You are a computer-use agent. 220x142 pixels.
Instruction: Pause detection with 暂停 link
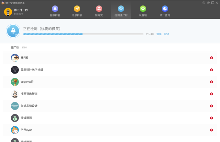[x=159, y=34]
